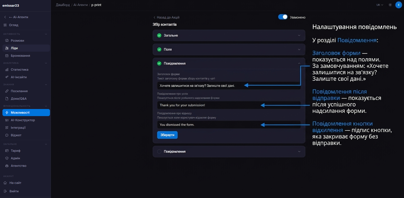Open Віджет settings in sidebar
This screenshot has width=404, height=198.
click(x=16, y=135)
